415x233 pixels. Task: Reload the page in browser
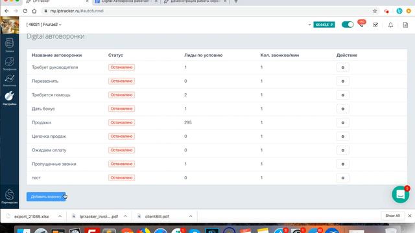[x=25, y=11]
